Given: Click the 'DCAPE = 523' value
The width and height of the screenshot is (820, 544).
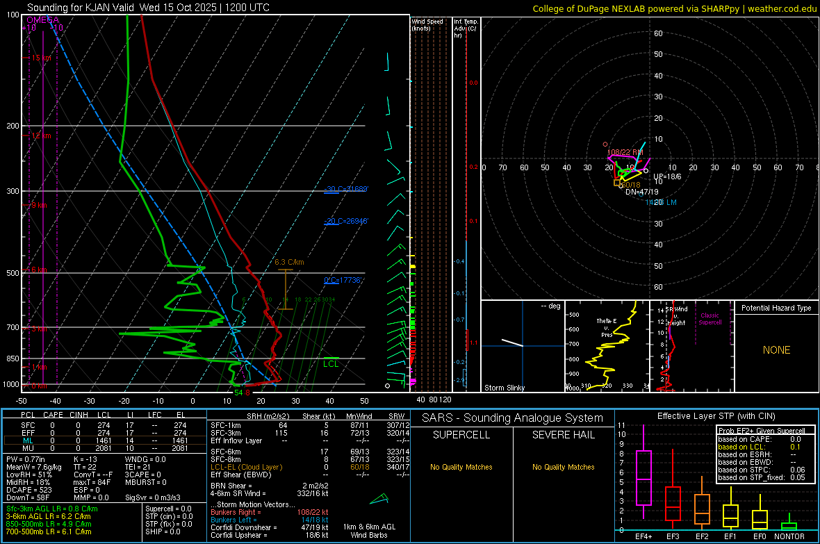Looking at the screenshot, I should [28, 490].
